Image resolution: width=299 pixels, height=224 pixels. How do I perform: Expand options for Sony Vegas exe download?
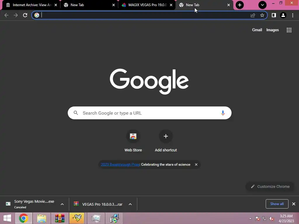[62, 204]
